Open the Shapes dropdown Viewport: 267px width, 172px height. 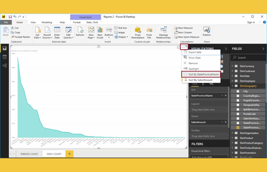tap(121, 37)
